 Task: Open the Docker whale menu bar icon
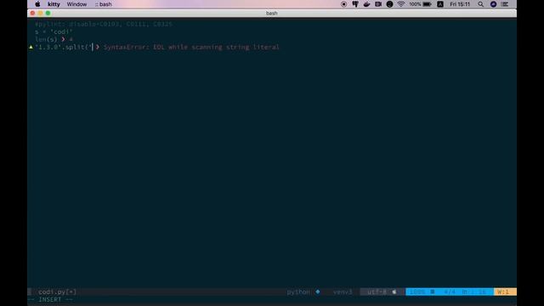coord(366,4)
